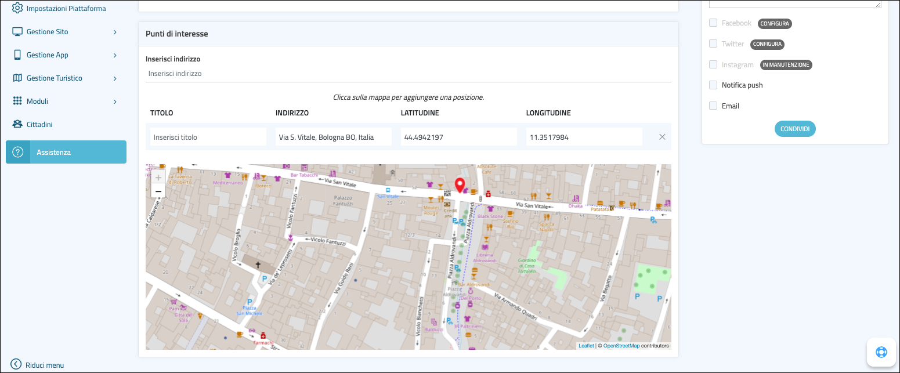Screen dimensions: 900x373
Task: Focus the Inserisci indirizzo address field
Action: pyautogui.click(x=408, y=74)
